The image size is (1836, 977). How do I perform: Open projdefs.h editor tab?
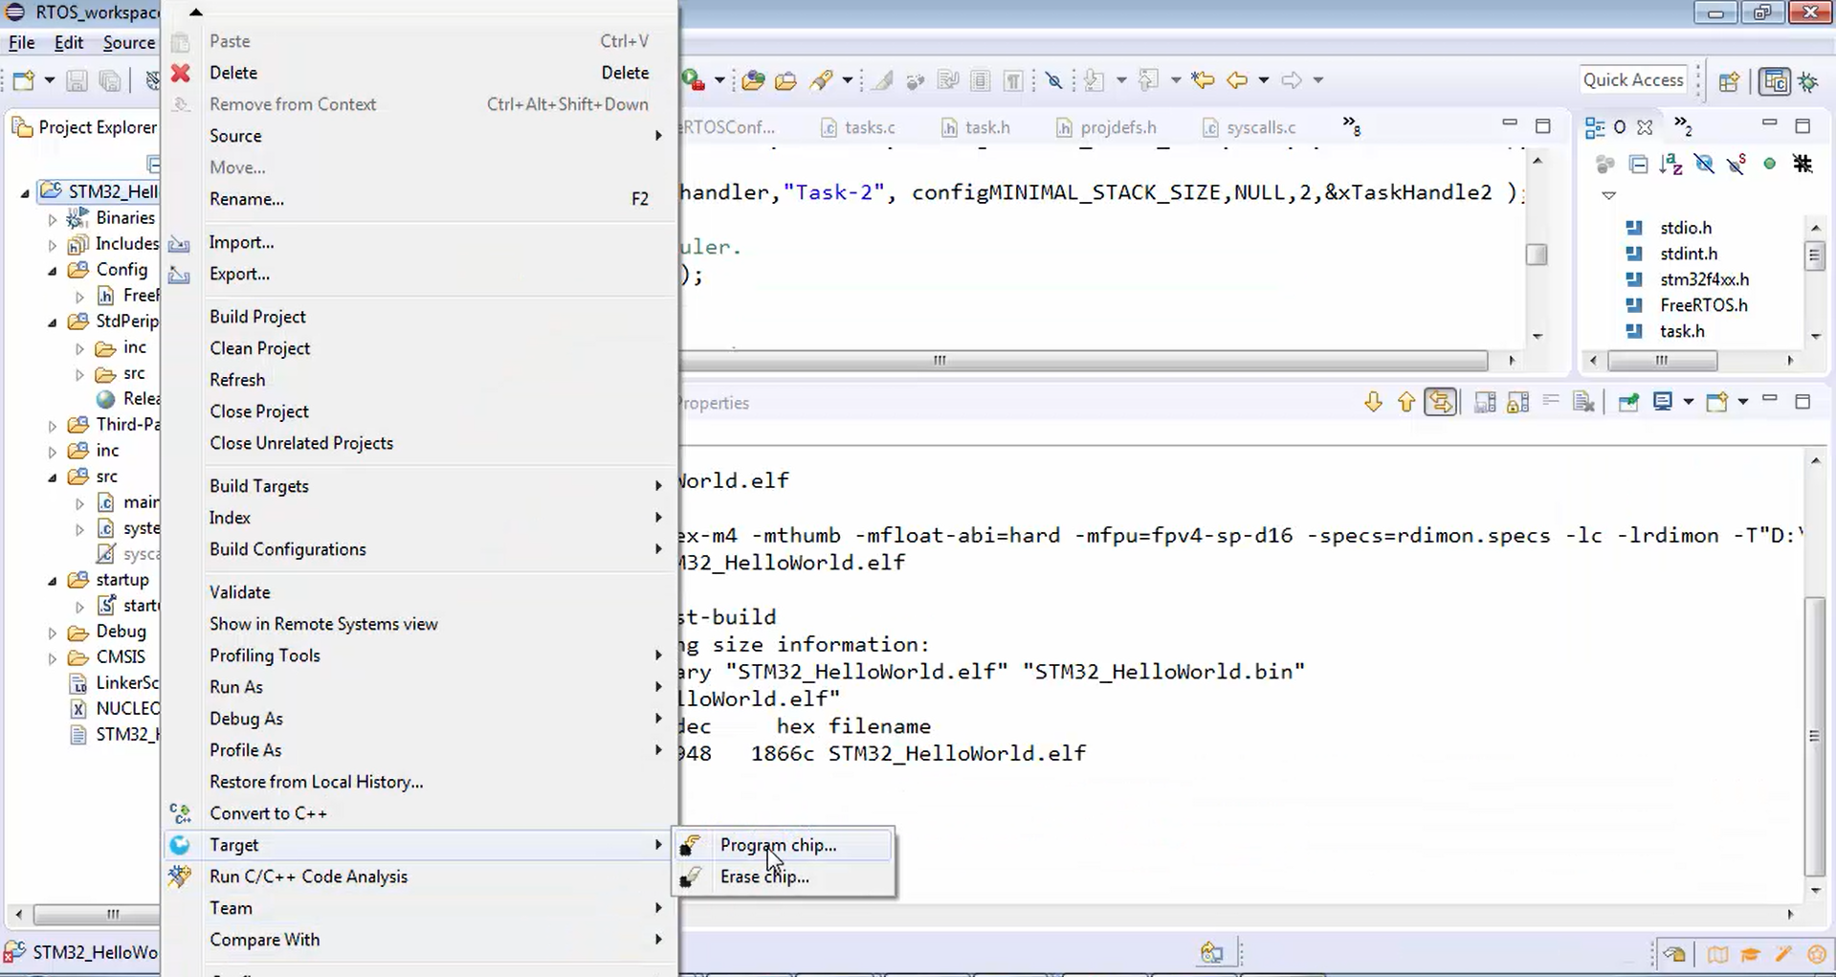(1106, 127)
